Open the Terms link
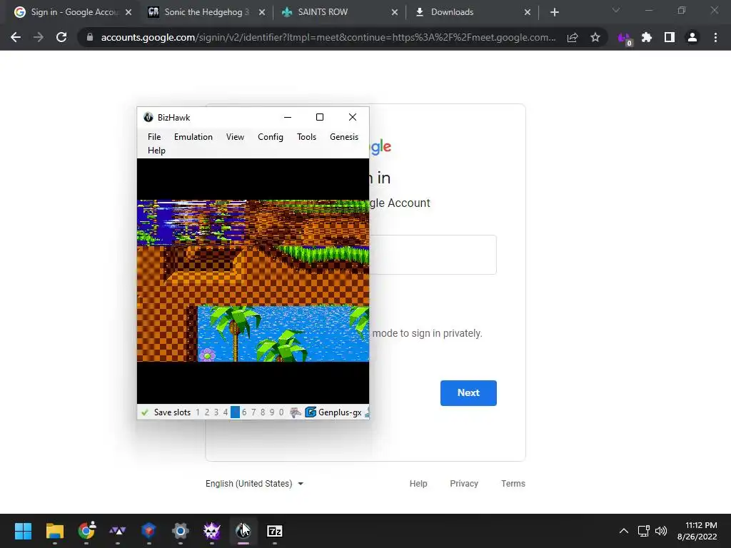This screenshot has width=731, height=548. 513,484
